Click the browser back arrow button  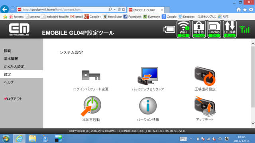pyautogui.click(x=4, y=10)
